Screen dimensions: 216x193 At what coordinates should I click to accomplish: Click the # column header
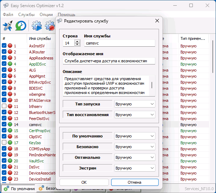pyautogui.click(x=14, y=38)
